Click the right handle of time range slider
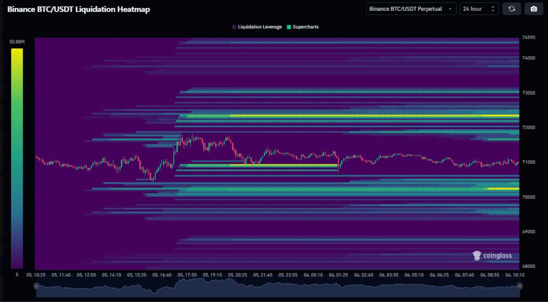 (x=520, y=286)
